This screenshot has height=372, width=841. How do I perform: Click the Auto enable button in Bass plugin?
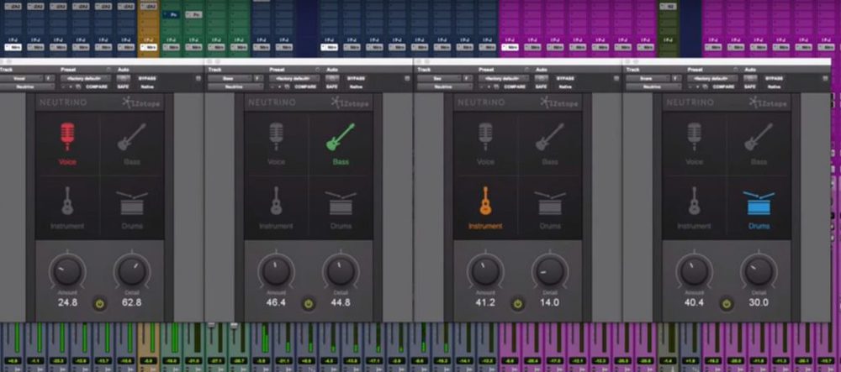(332, 78)
